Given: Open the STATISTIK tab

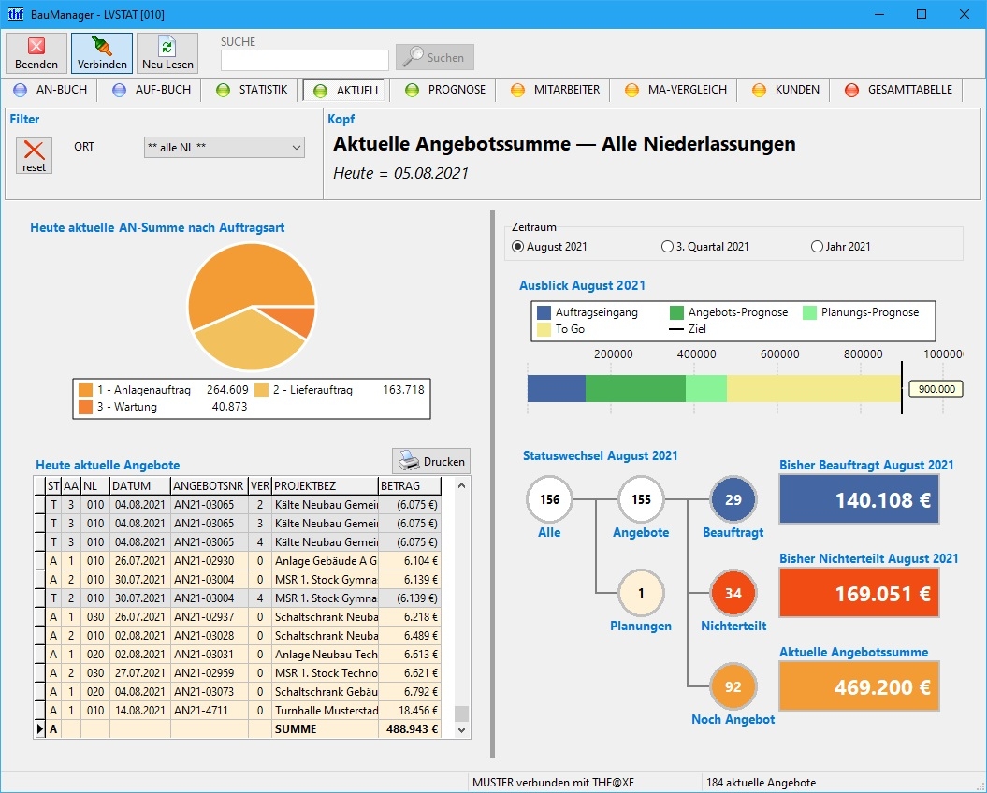Looking at the screenshot, I should (252, 90).
